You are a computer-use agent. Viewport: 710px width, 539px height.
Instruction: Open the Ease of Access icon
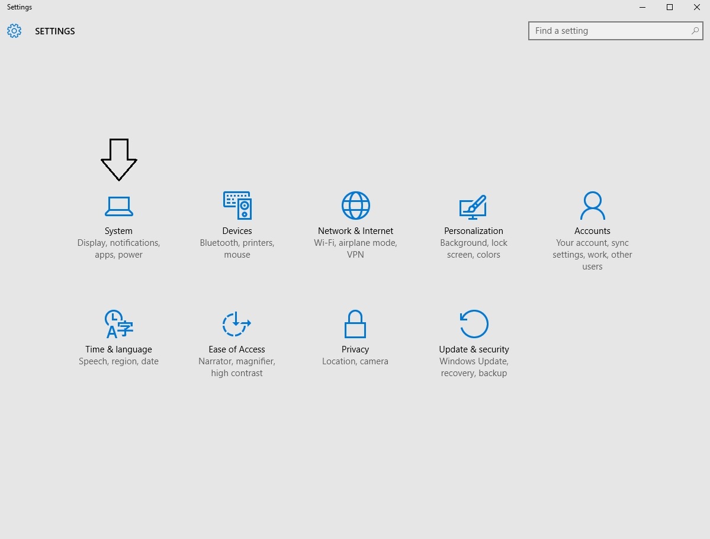237,324
